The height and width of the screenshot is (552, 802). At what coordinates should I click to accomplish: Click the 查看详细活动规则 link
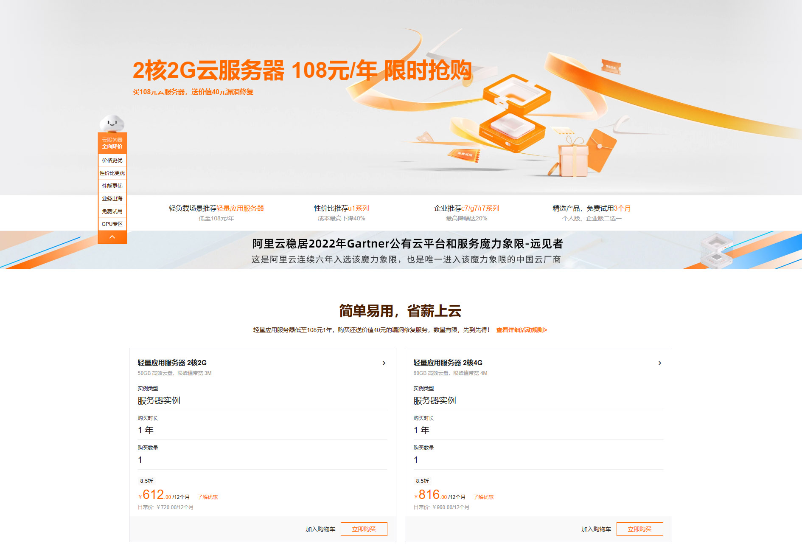pyautogui.click(x=522, y=330)
